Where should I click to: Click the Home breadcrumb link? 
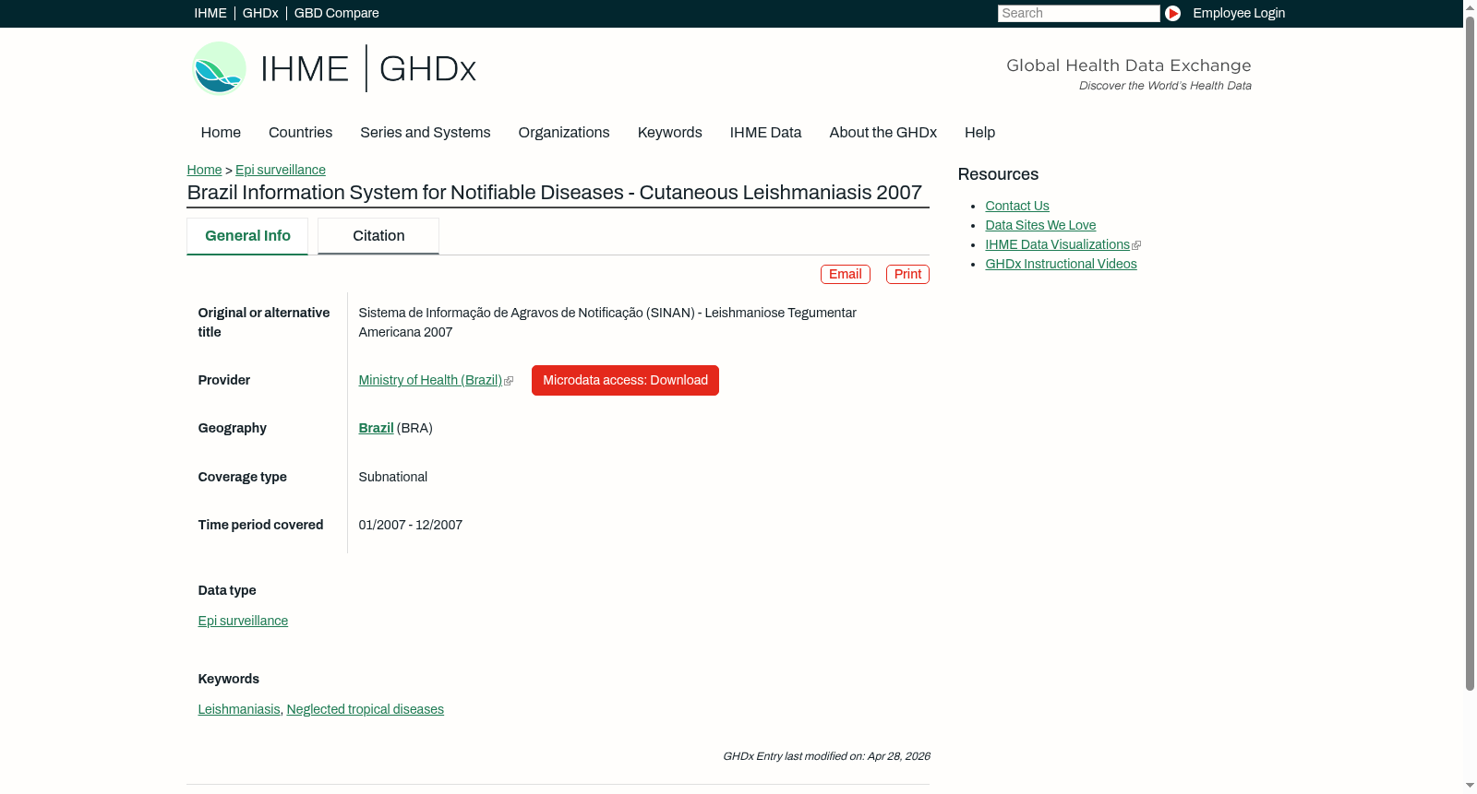[x=204, y=170]
